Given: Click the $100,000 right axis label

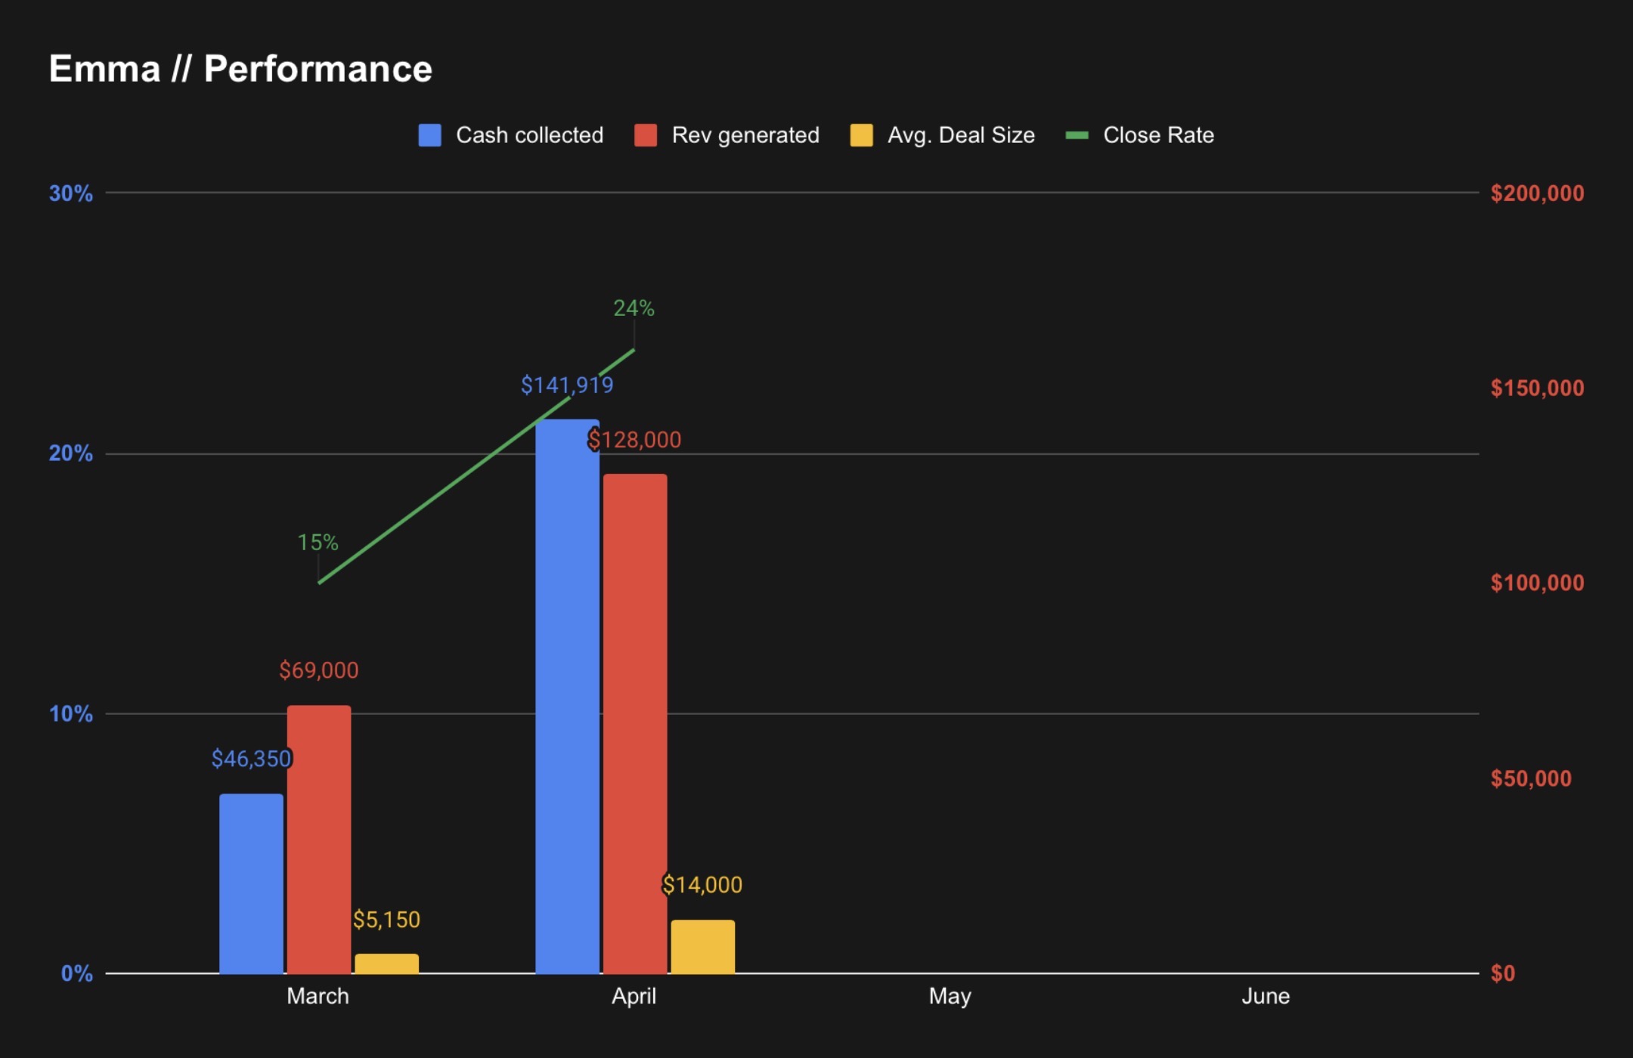Looking at the screenshot, I should click(x=1537, y=583).
